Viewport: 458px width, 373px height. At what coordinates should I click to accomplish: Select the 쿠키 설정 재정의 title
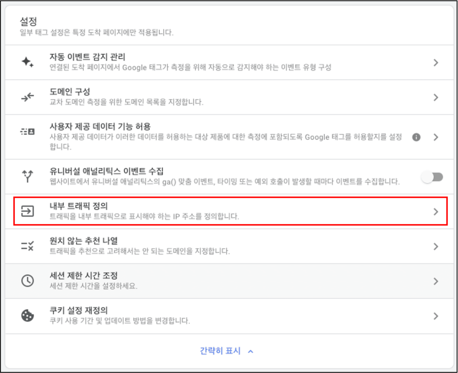(x=79, y=311)
